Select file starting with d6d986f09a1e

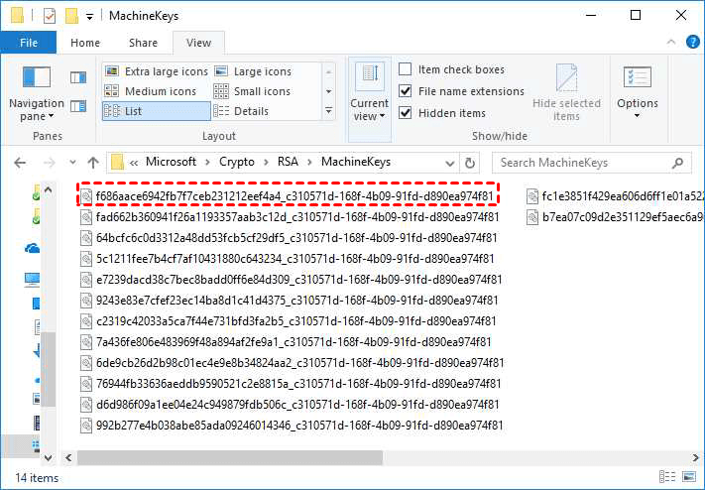coord(290,404)
